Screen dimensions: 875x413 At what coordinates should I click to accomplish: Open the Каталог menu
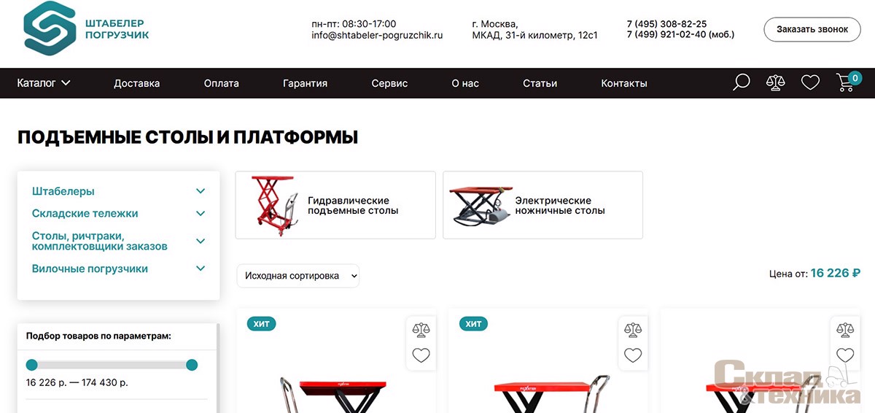(44, 83)
